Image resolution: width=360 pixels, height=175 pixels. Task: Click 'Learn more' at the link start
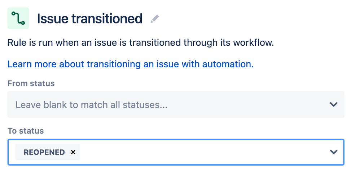coord(32,64)
